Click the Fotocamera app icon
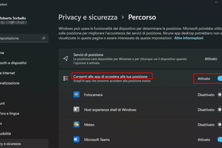The height and width of the screenshot is (148, 222). coord(77,94)
